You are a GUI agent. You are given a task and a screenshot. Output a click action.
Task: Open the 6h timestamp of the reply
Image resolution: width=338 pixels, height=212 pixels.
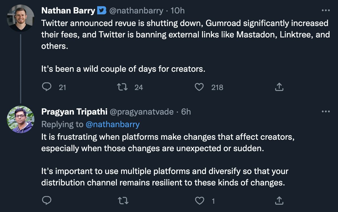pyautogui.click(x=186, y=112)
